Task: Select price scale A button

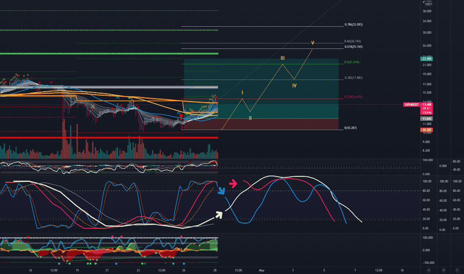Action: tap(429, 270)
